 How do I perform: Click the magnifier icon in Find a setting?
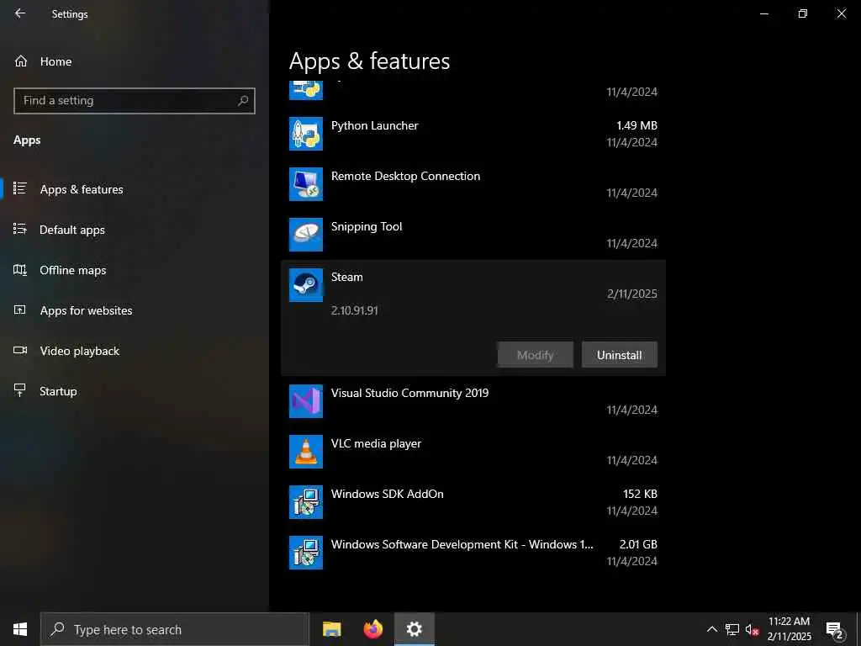(243, 101)
